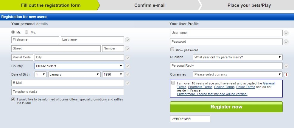Select the Ms. radio button
Viewport: 294px width, 128px height.
click(x=27, y=32)
